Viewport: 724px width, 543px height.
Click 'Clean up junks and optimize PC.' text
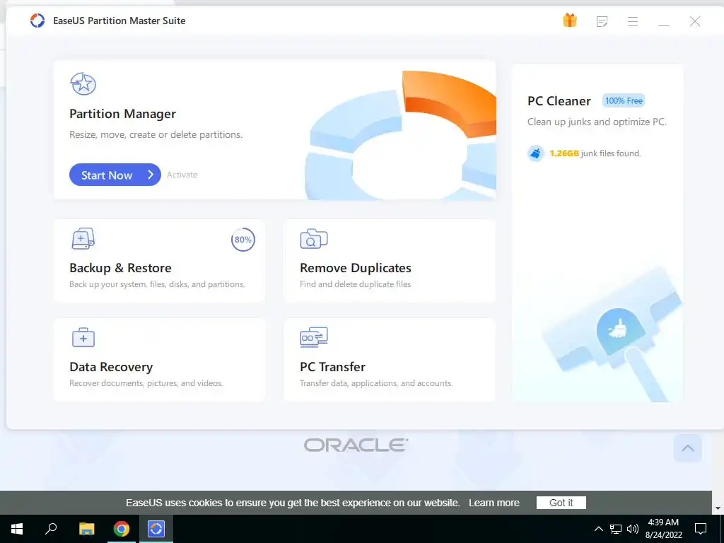pyautogui.click(x=597, y=122)
